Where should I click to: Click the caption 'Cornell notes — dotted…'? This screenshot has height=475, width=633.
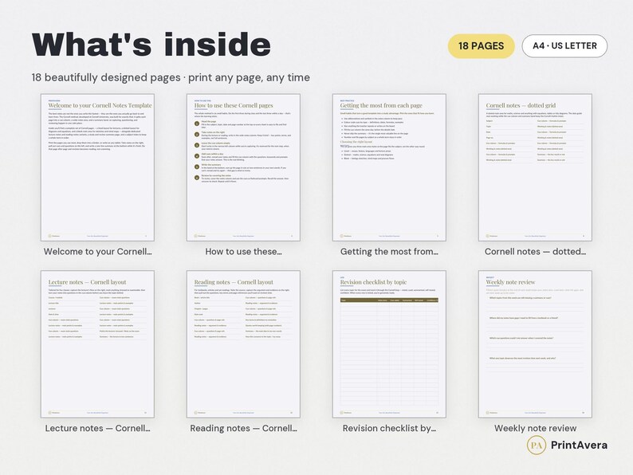point(535,251)
